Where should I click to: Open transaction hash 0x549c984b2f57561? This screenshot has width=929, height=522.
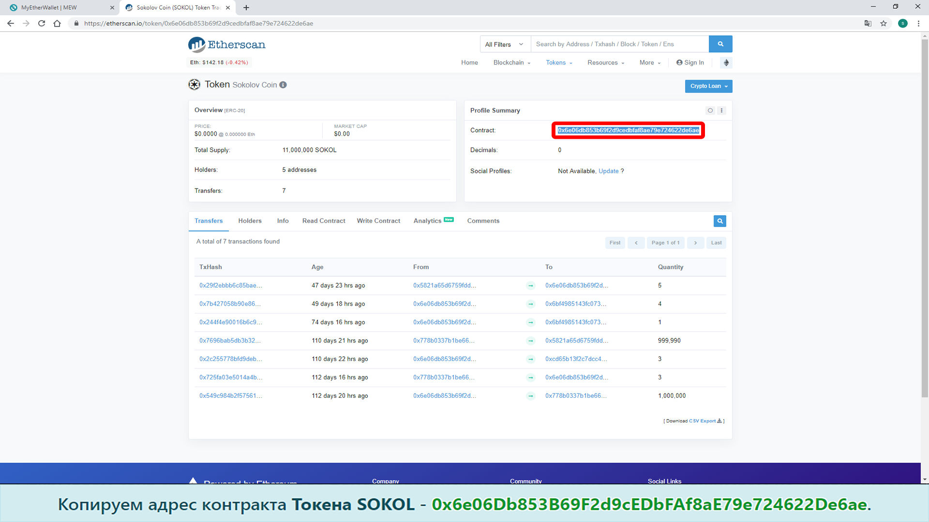pyautogui.click(x=231, y=396)
